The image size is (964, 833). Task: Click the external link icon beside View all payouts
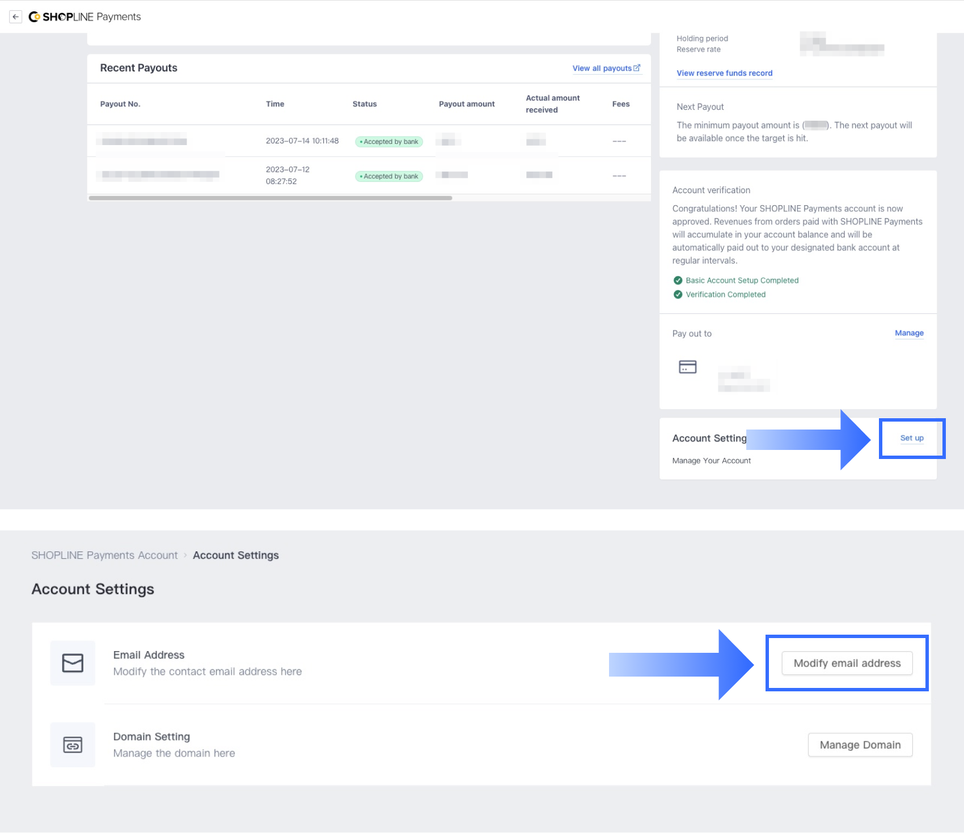(x=637, y=67)
